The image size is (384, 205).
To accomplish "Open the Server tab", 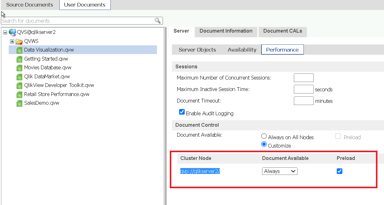I will (x=181, y=31).
